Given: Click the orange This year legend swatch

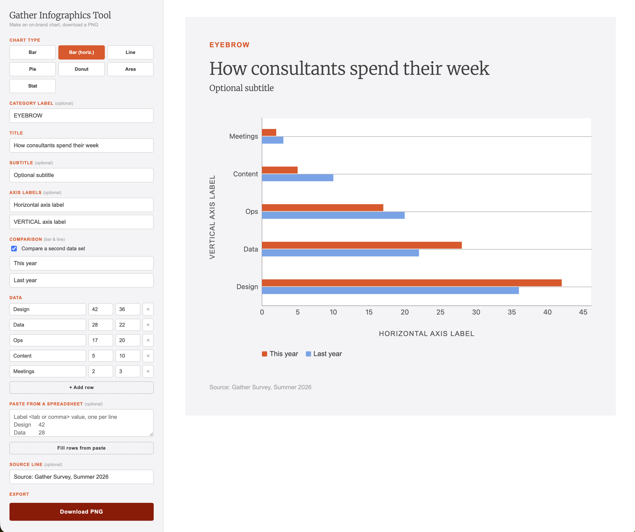Looking at the screenshot, I should pyautogui.click(x=265, y=354).
